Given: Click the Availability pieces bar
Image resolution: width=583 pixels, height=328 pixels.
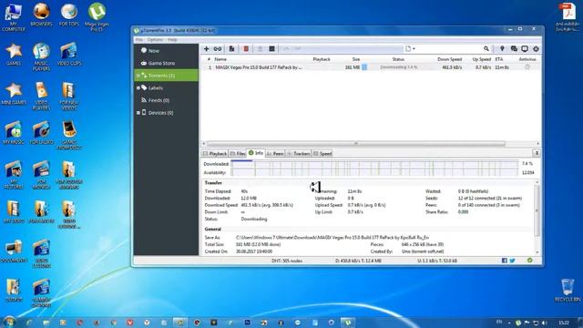Looking at the screenshot, I should pos(374,172).
